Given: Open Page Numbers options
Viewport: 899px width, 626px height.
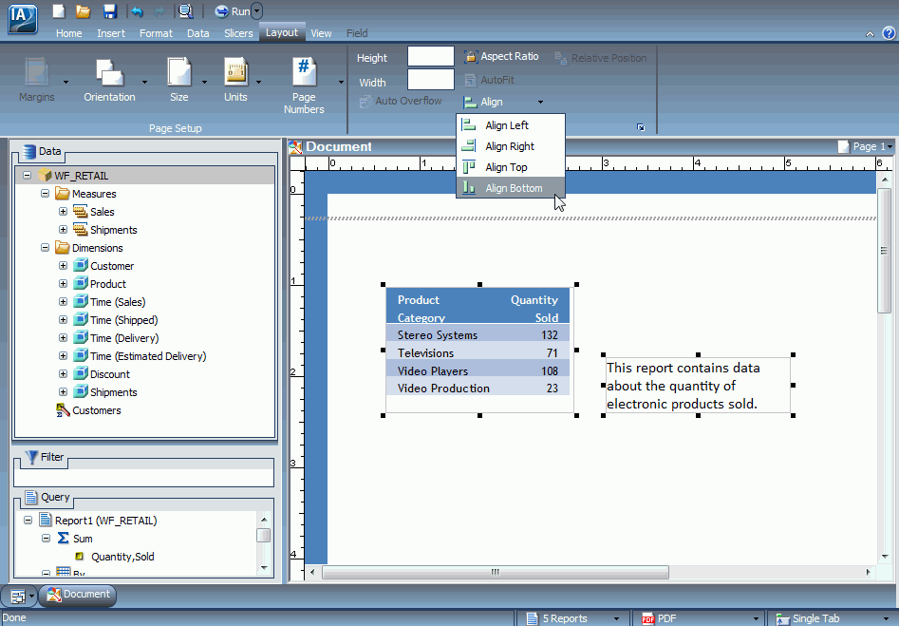Looking at the screenshot, I should (304, 85).
